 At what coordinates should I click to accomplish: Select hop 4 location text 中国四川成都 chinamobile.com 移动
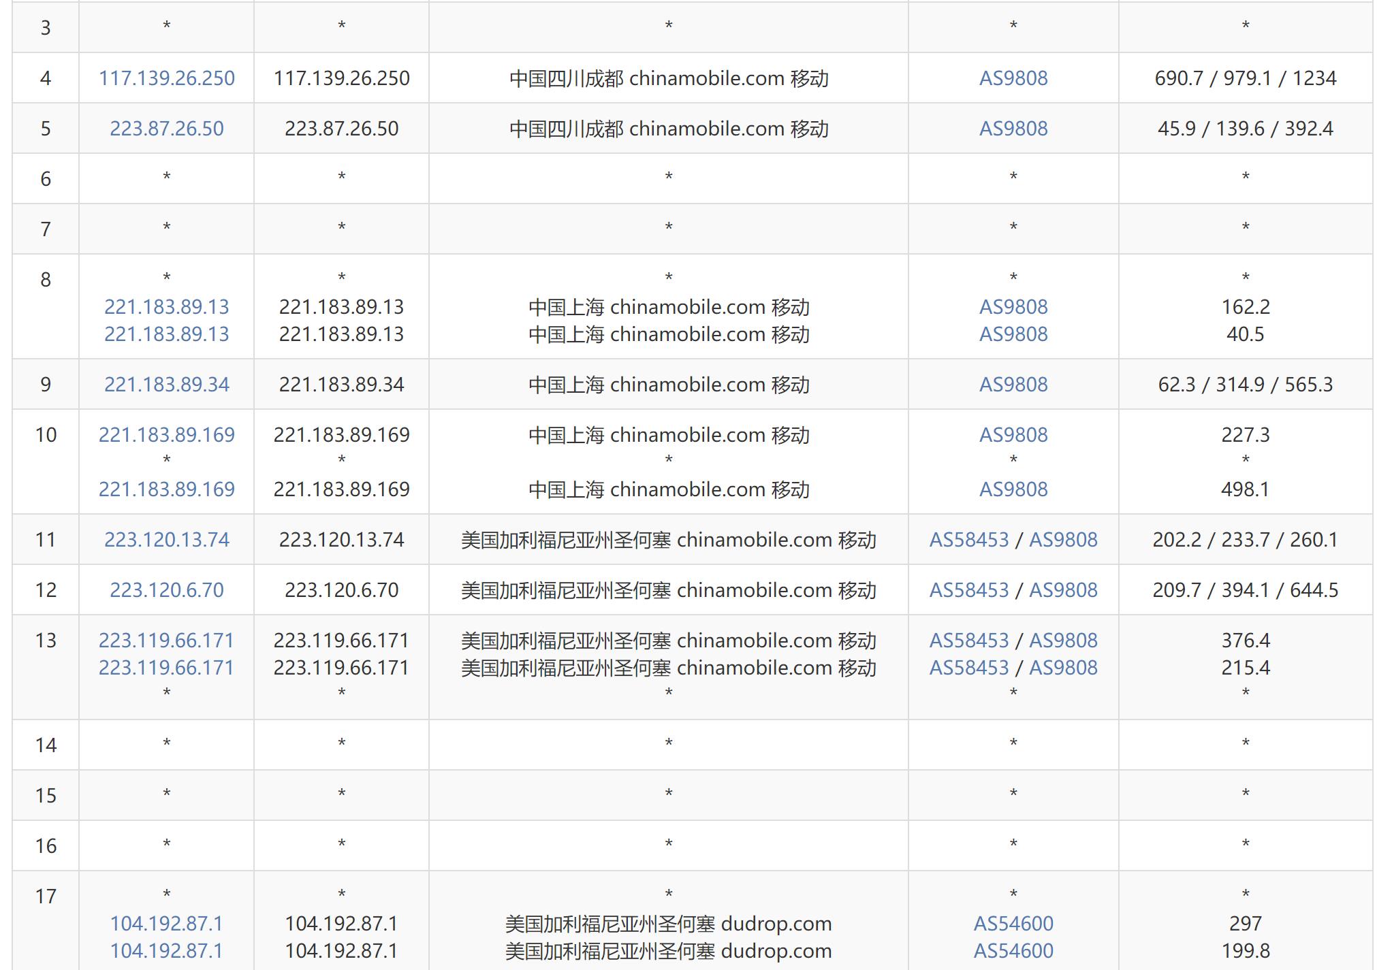pyautogui.click(x=669, y=78)
